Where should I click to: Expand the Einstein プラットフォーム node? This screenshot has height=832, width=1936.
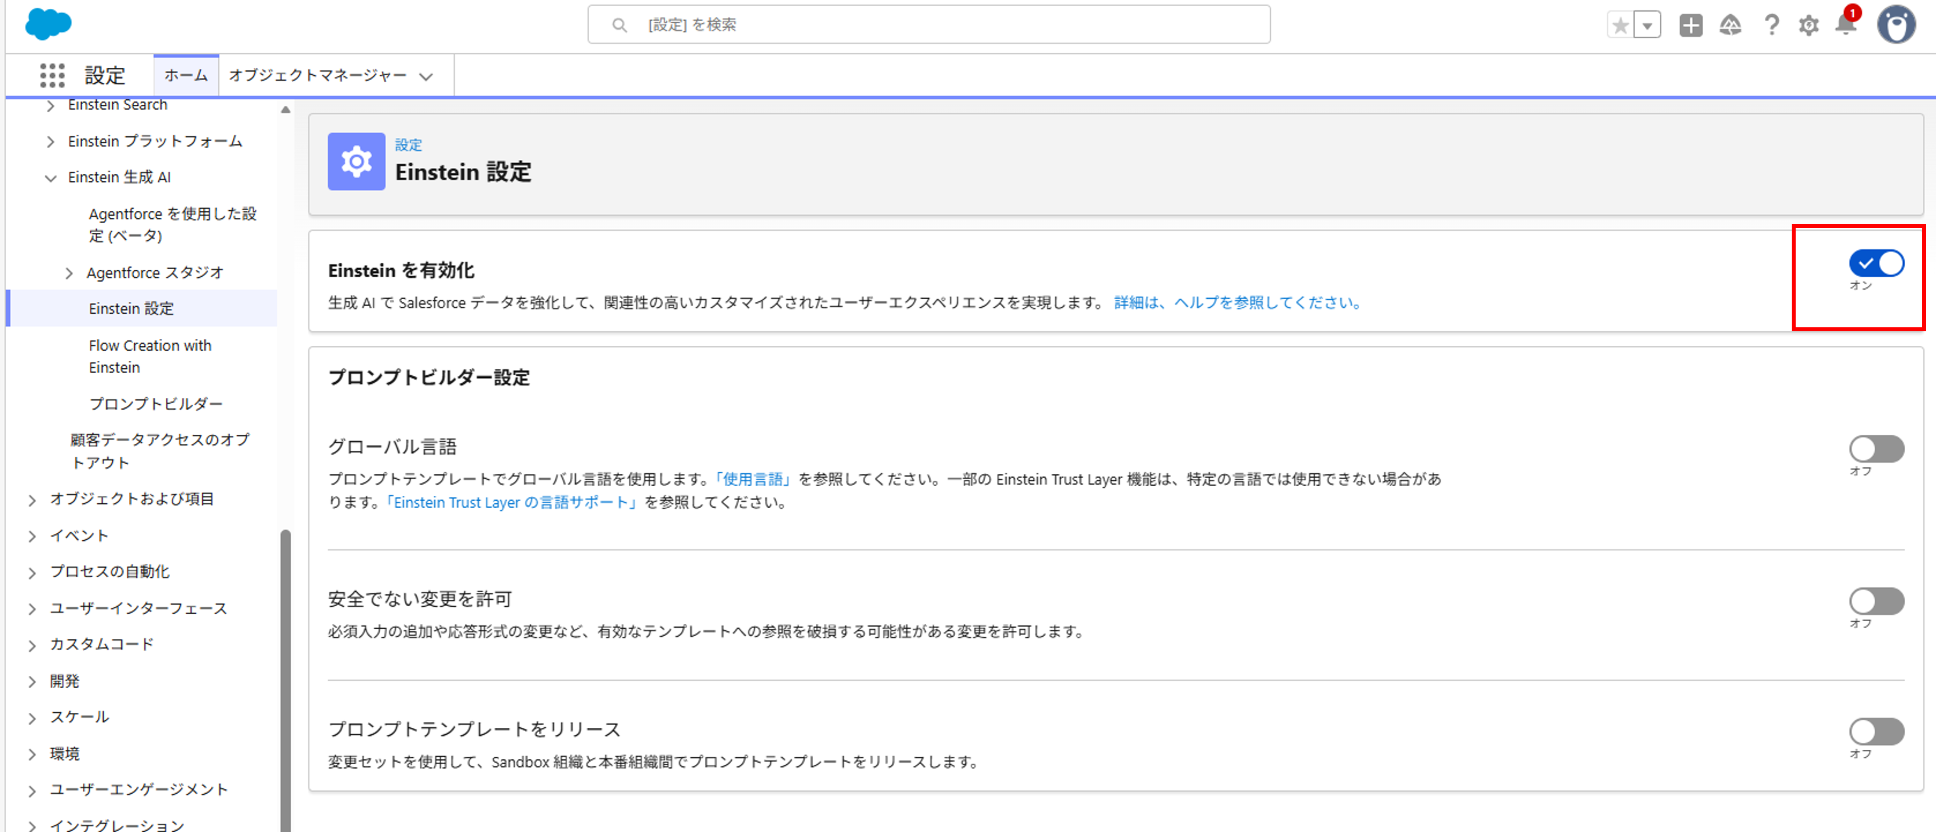point(50,142)
